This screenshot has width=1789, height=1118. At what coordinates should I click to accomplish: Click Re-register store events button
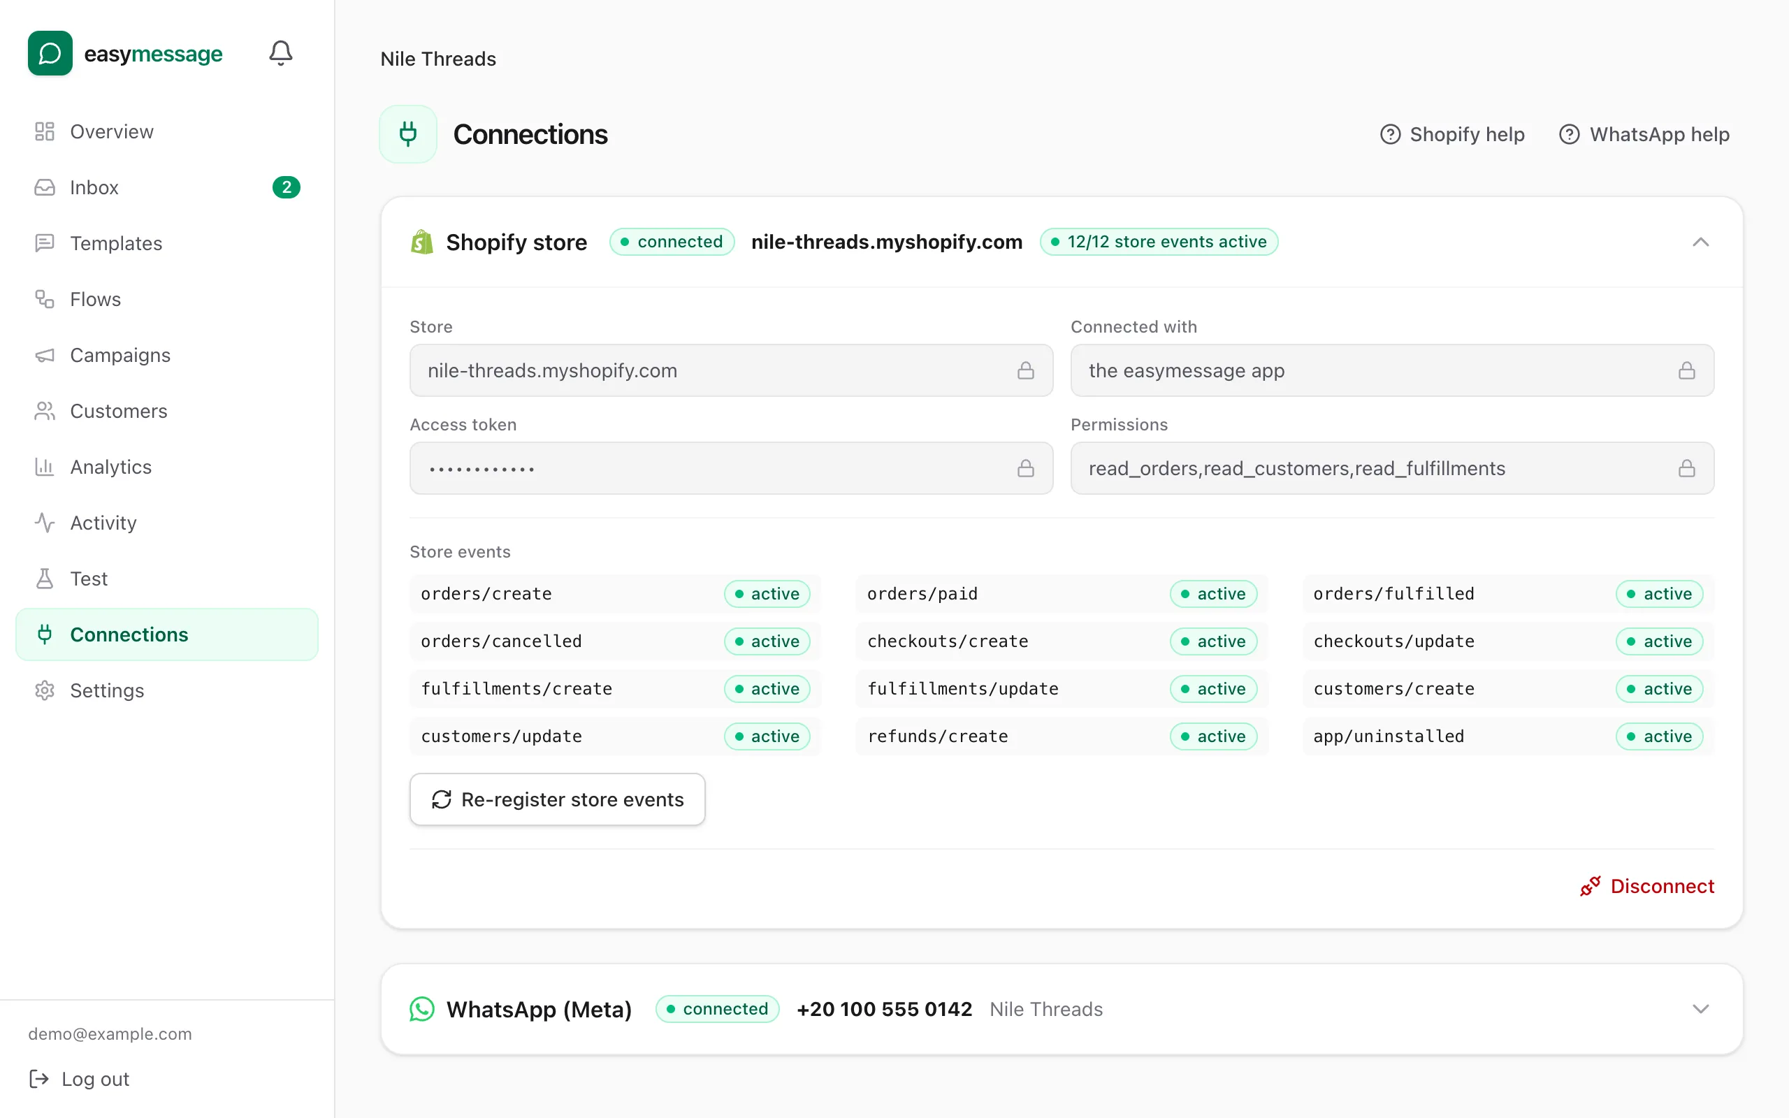click(558, 799)
